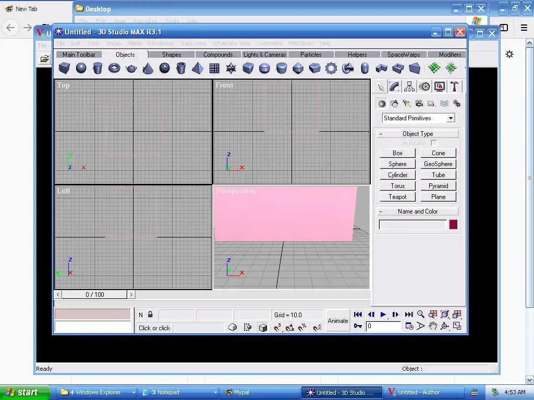Switch to the Shapes tab
Viewport: 534px width, 400px height.
click(172, 54)
